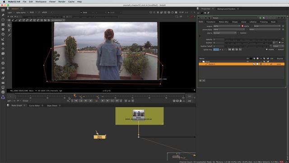Open the sRGB viewer process dropdown
Screen dimensions: 289x163
tap(47, 12)
